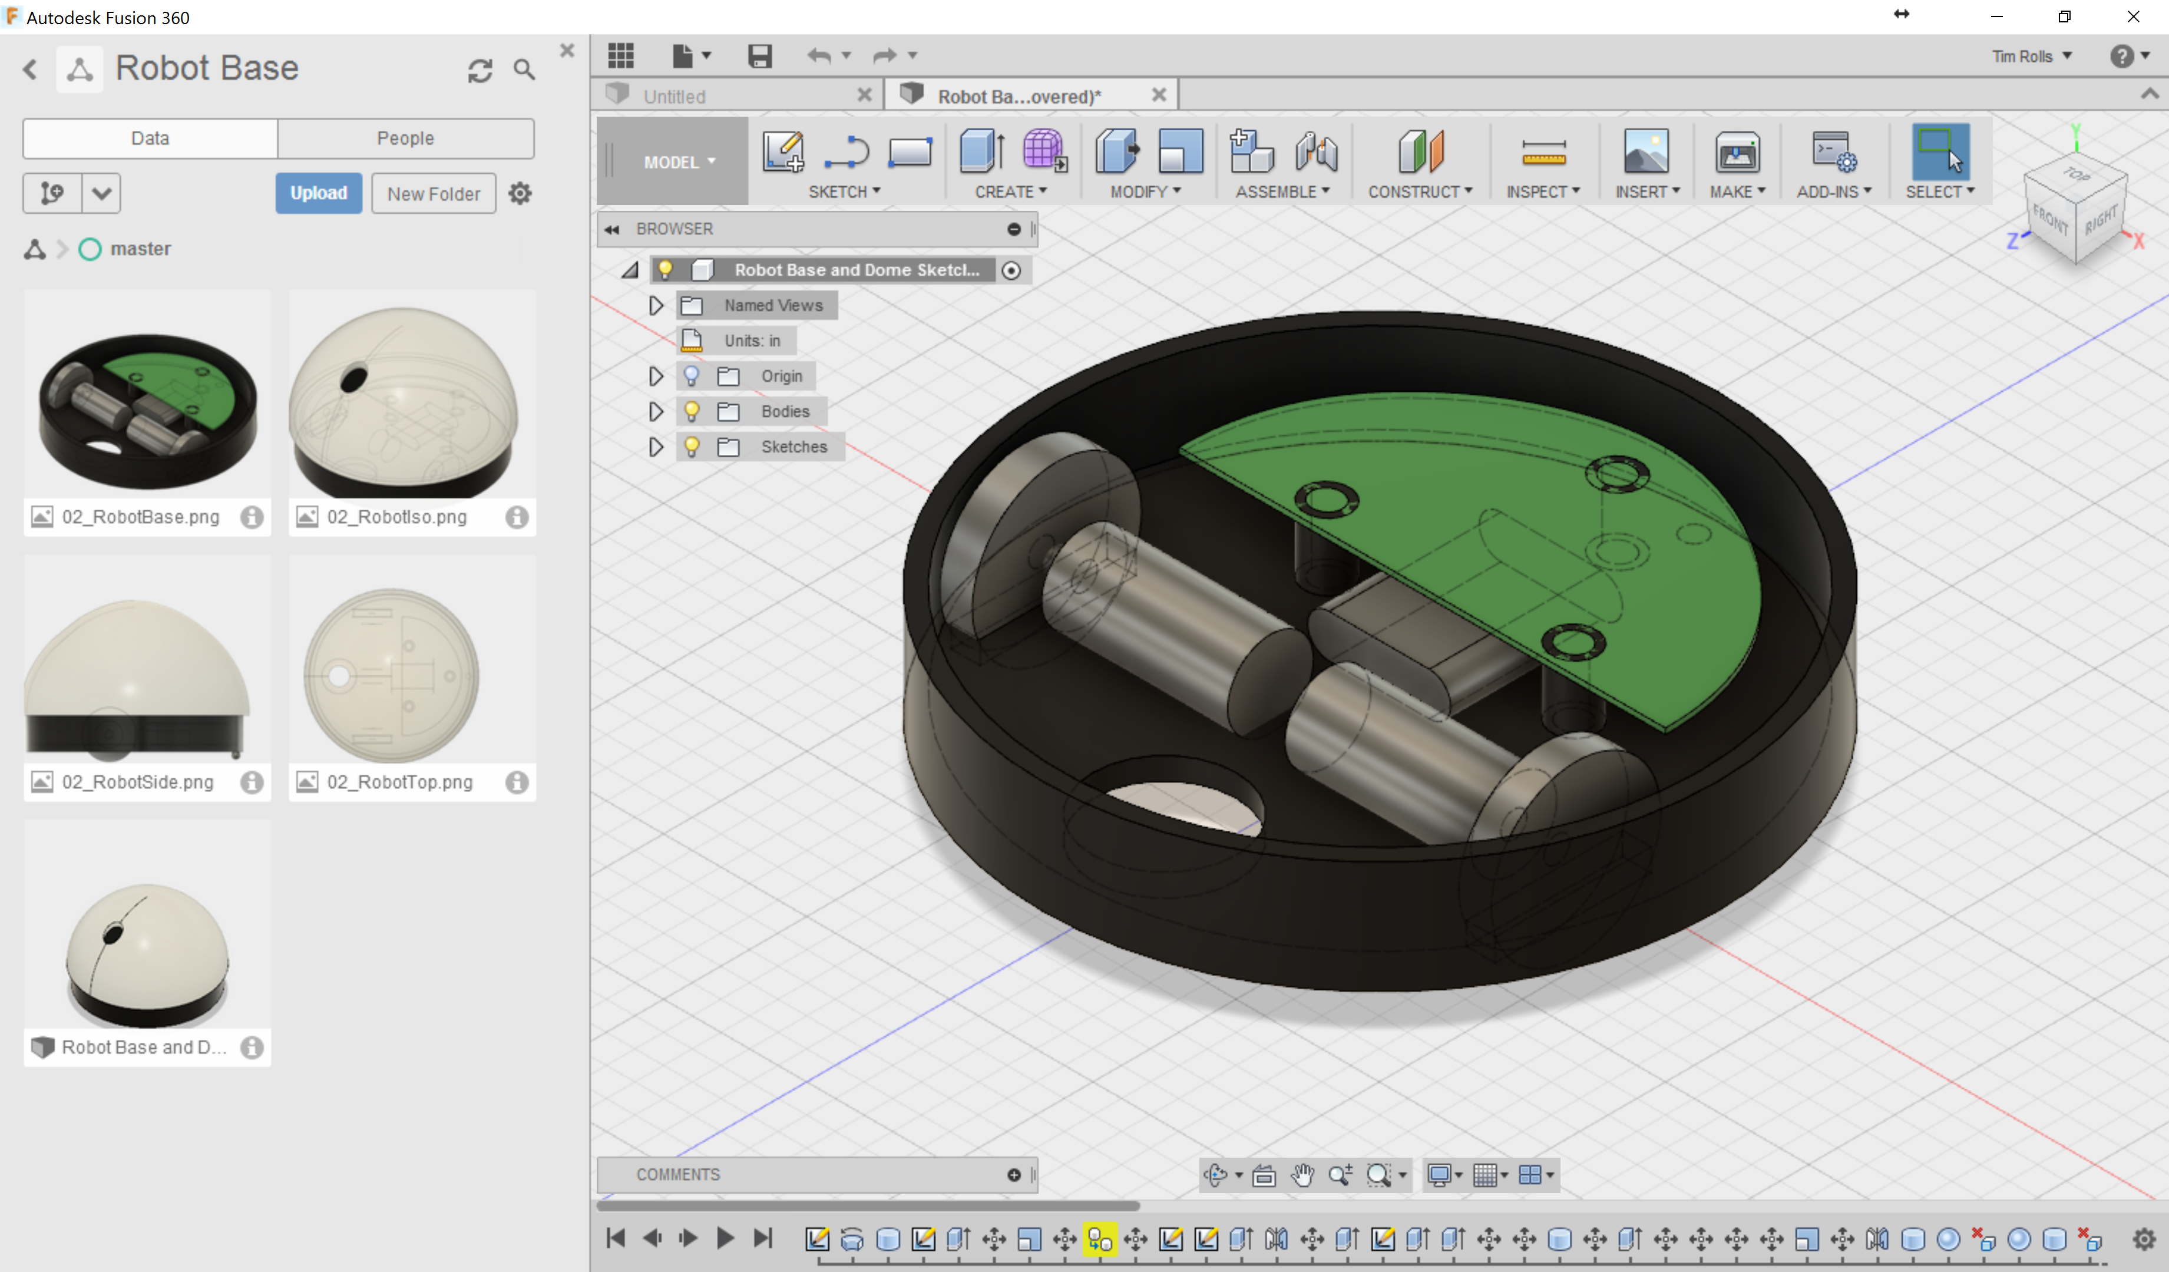This screenshot has width=2169, height=1272.
Task: Open the Scripts and Add-Ins icon
Action: 1834,151
